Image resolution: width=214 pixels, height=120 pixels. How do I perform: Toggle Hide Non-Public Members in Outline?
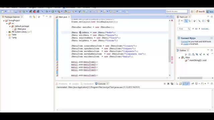pos(204,54)
